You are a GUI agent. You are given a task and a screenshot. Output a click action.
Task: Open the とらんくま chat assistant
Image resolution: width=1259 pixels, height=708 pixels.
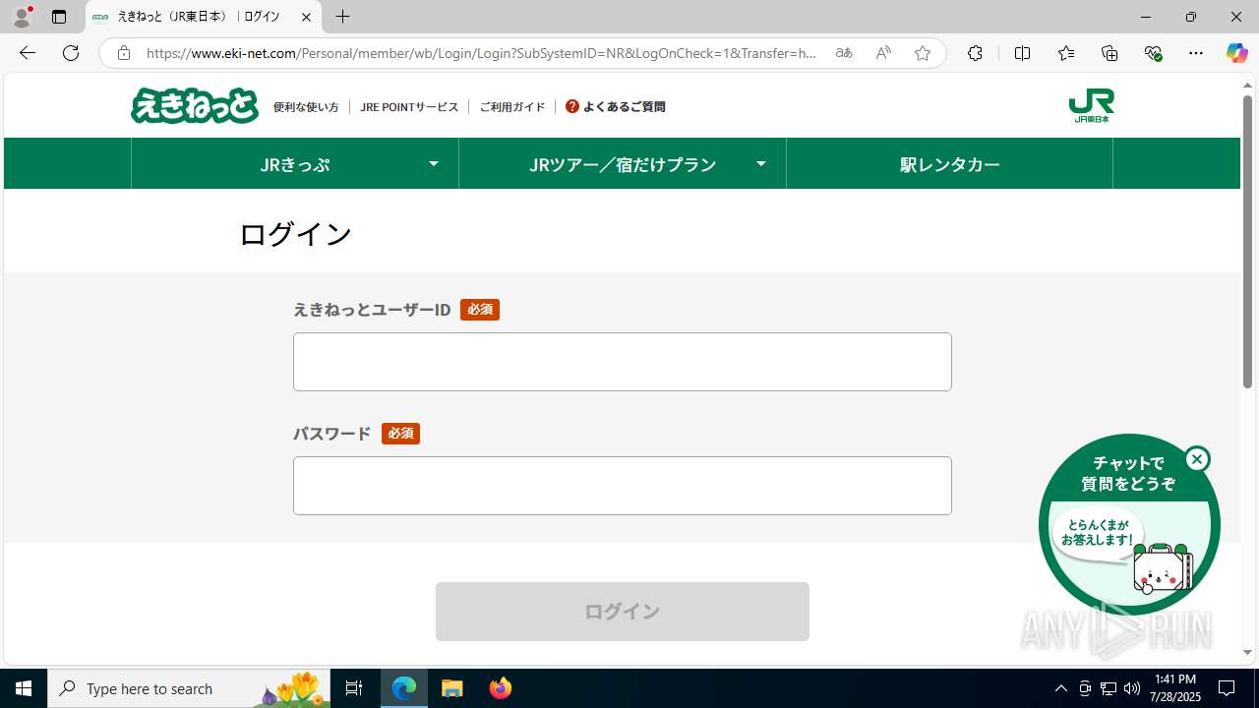tap(1129, 526)
